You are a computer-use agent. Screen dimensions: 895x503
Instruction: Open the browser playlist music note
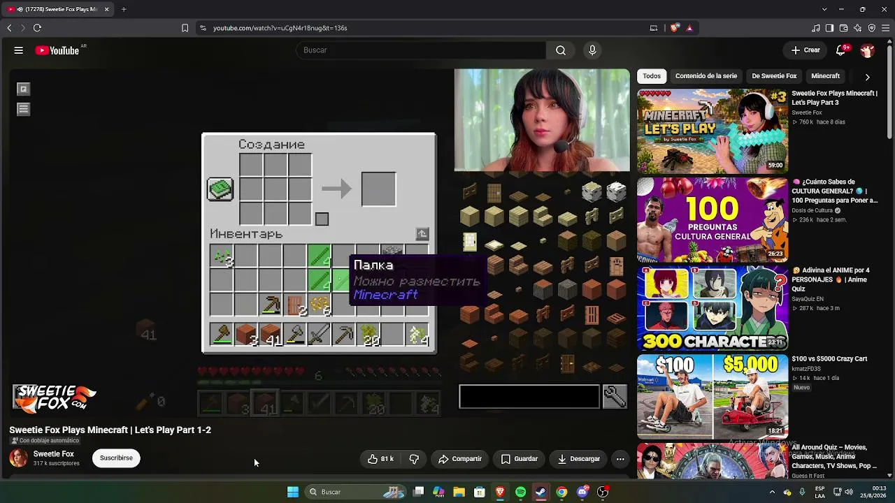click(816, 28)
